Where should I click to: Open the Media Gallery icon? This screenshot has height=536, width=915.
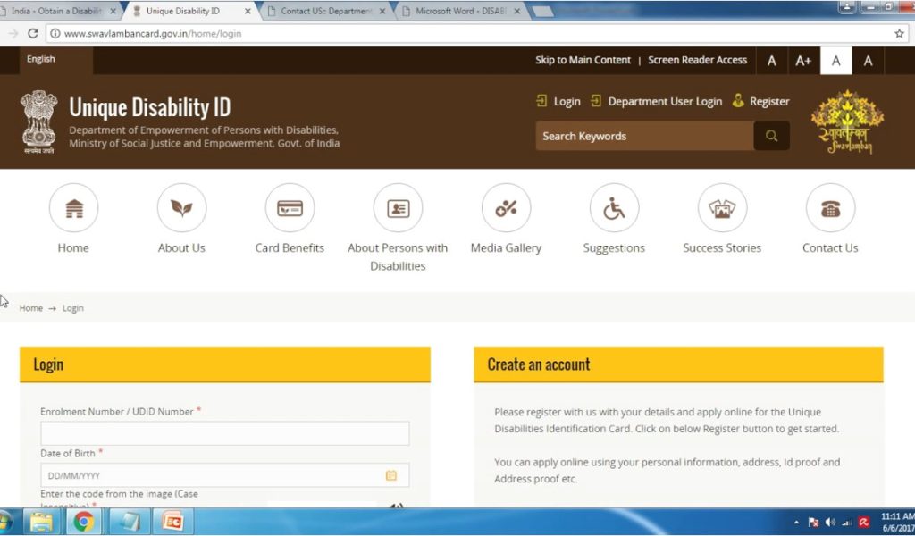(x=506, y=208)
